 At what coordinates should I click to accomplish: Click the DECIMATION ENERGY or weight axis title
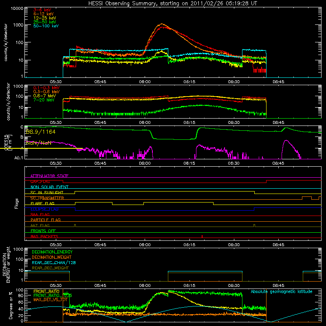pos(6,264)
